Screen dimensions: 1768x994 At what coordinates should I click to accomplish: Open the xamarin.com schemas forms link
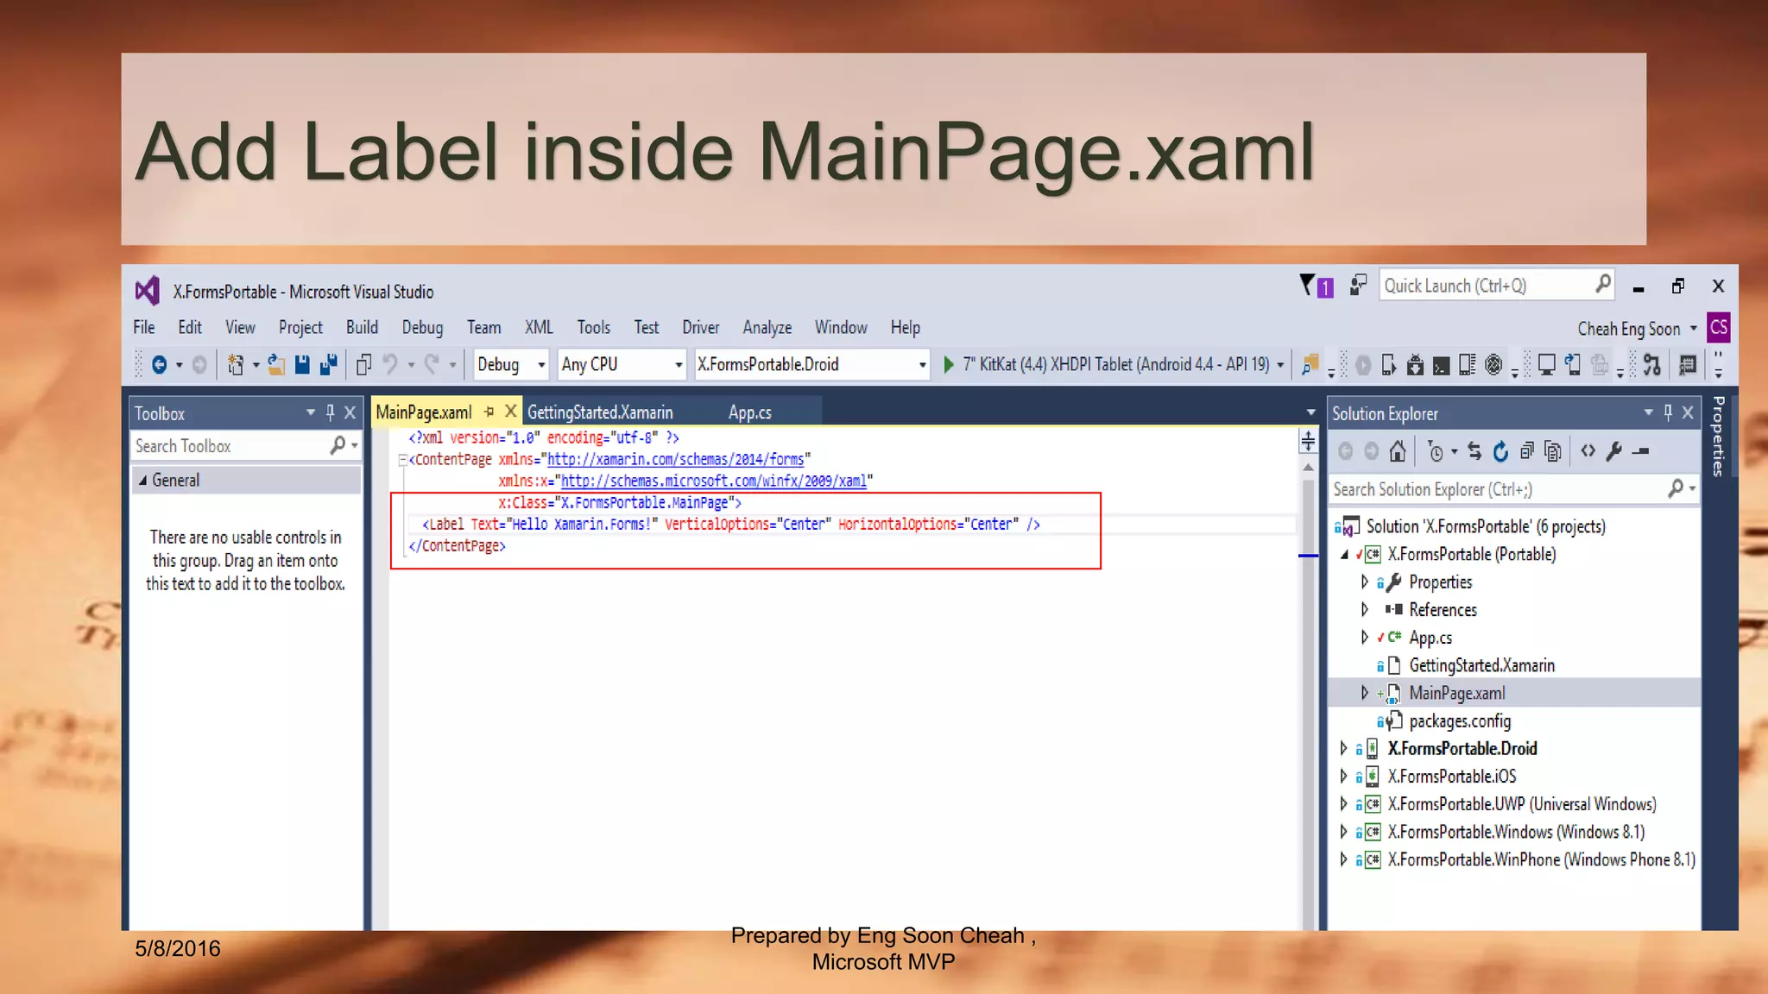(x=676, y=460)
